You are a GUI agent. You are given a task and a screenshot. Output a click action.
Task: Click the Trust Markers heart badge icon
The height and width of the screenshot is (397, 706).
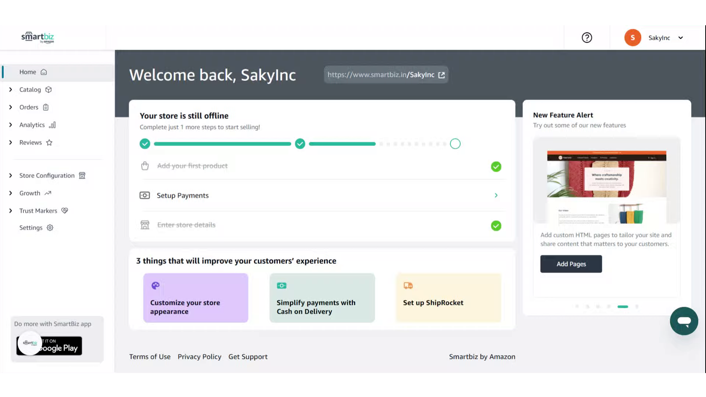pos(65,211)
